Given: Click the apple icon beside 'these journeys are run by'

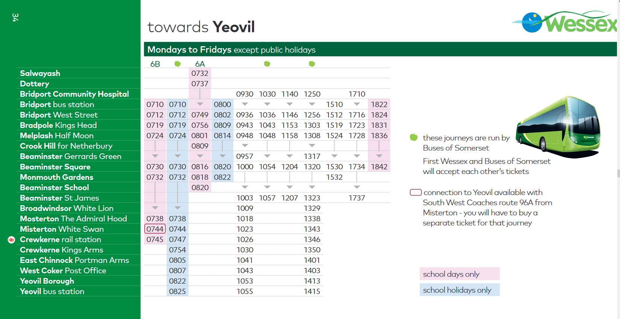Looking at the screenshot, I should coord(414,138).
